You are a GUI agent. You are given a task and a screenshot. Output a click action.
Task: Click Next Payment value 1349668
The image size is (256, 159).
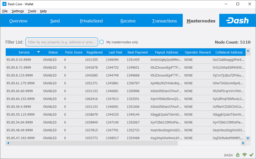133,75
